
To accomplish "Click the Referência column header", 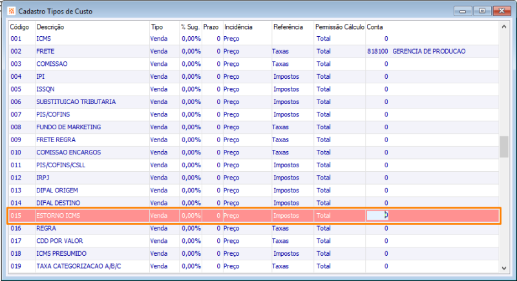I will point(288,27).
